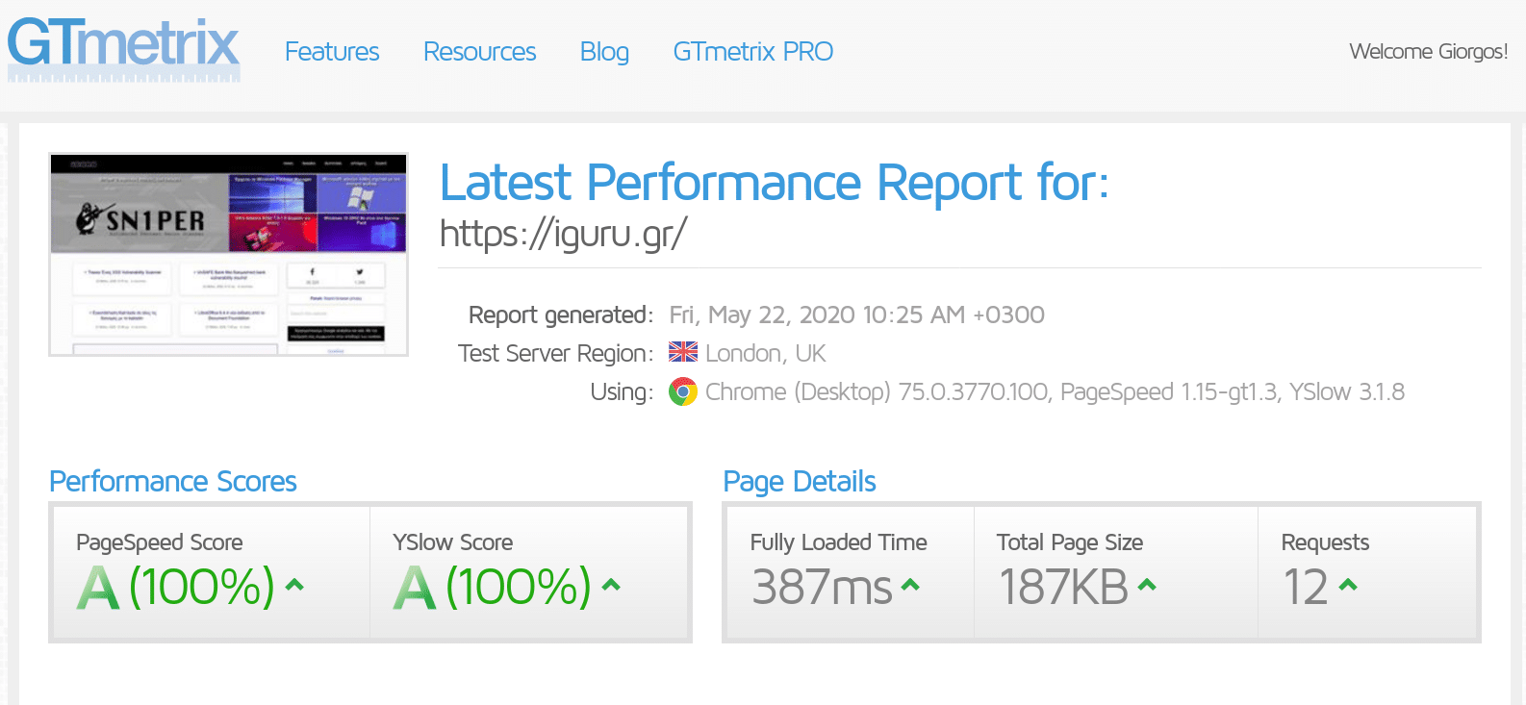Click the arrow next to 187KB
Viewport: 1526px width, 705px height.
(x=1147, y=584)
